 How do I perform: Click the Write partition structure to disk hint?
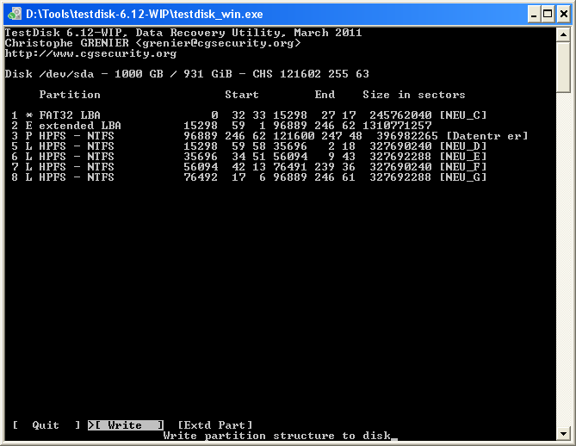click(x=277, y=436)
